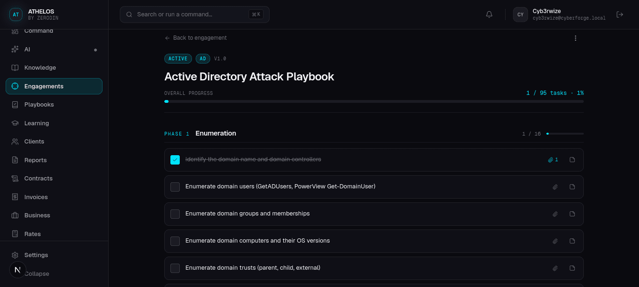Check Enumerate domain computers task checkbox
Image resolution: width=639 pixels, height=287 pixels.
pyautogui.click(x=175, y=241)
